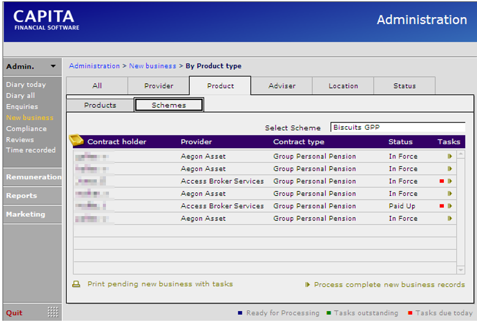Click green Tasks outstanding legend square
The width and height of the screenshot is (477, 322).
pyautogui.click(x=329, y=313)
